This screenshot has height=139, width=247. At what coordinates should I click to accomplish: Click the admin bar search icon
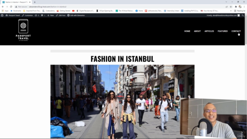pyautogui.click(x=243, y=15)
